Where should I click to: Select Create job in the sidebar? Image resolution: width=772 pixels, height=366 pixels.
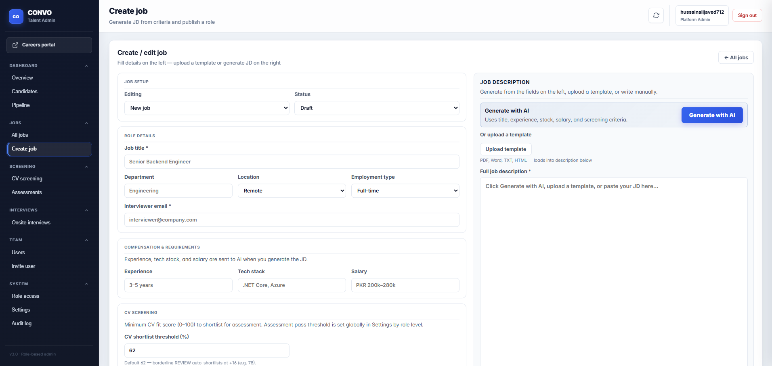[x=49, y=149]
